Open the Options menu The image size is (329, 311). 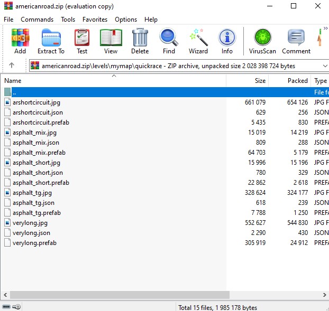coord(126,20)
